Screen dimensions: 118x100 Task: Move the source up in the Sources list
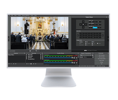[x=34, y=64]
